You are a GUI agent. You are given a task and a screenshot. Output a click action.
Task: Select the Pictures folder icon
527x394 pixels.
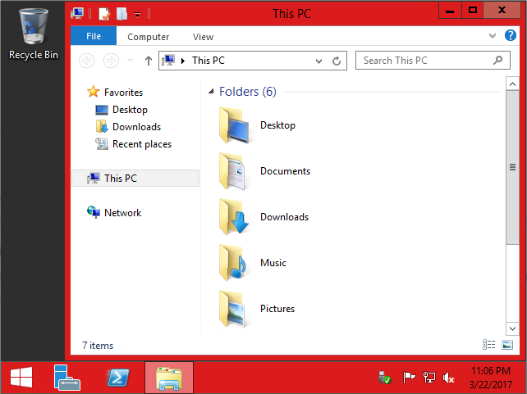tap(232, 309)
